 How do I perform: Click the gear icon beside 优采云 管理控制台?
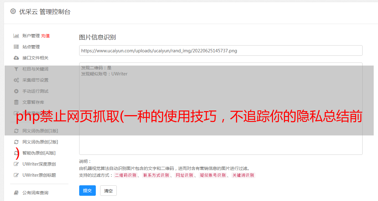coord(13,11)
